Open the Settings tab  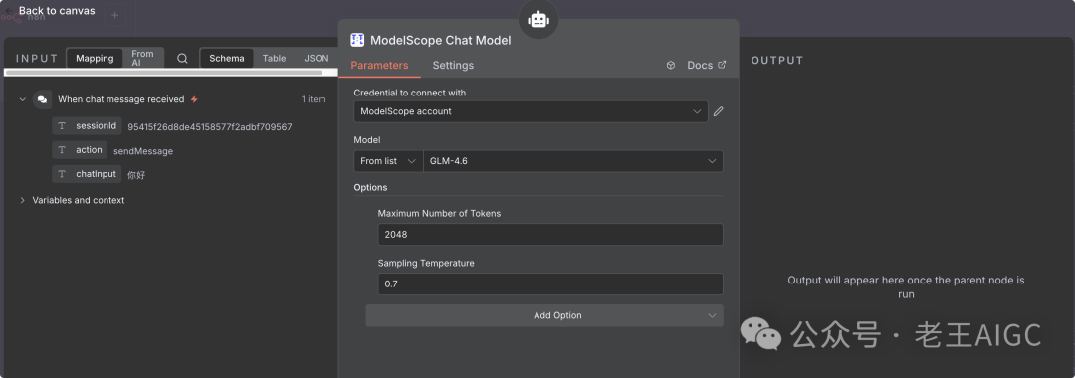coord(453,65)
